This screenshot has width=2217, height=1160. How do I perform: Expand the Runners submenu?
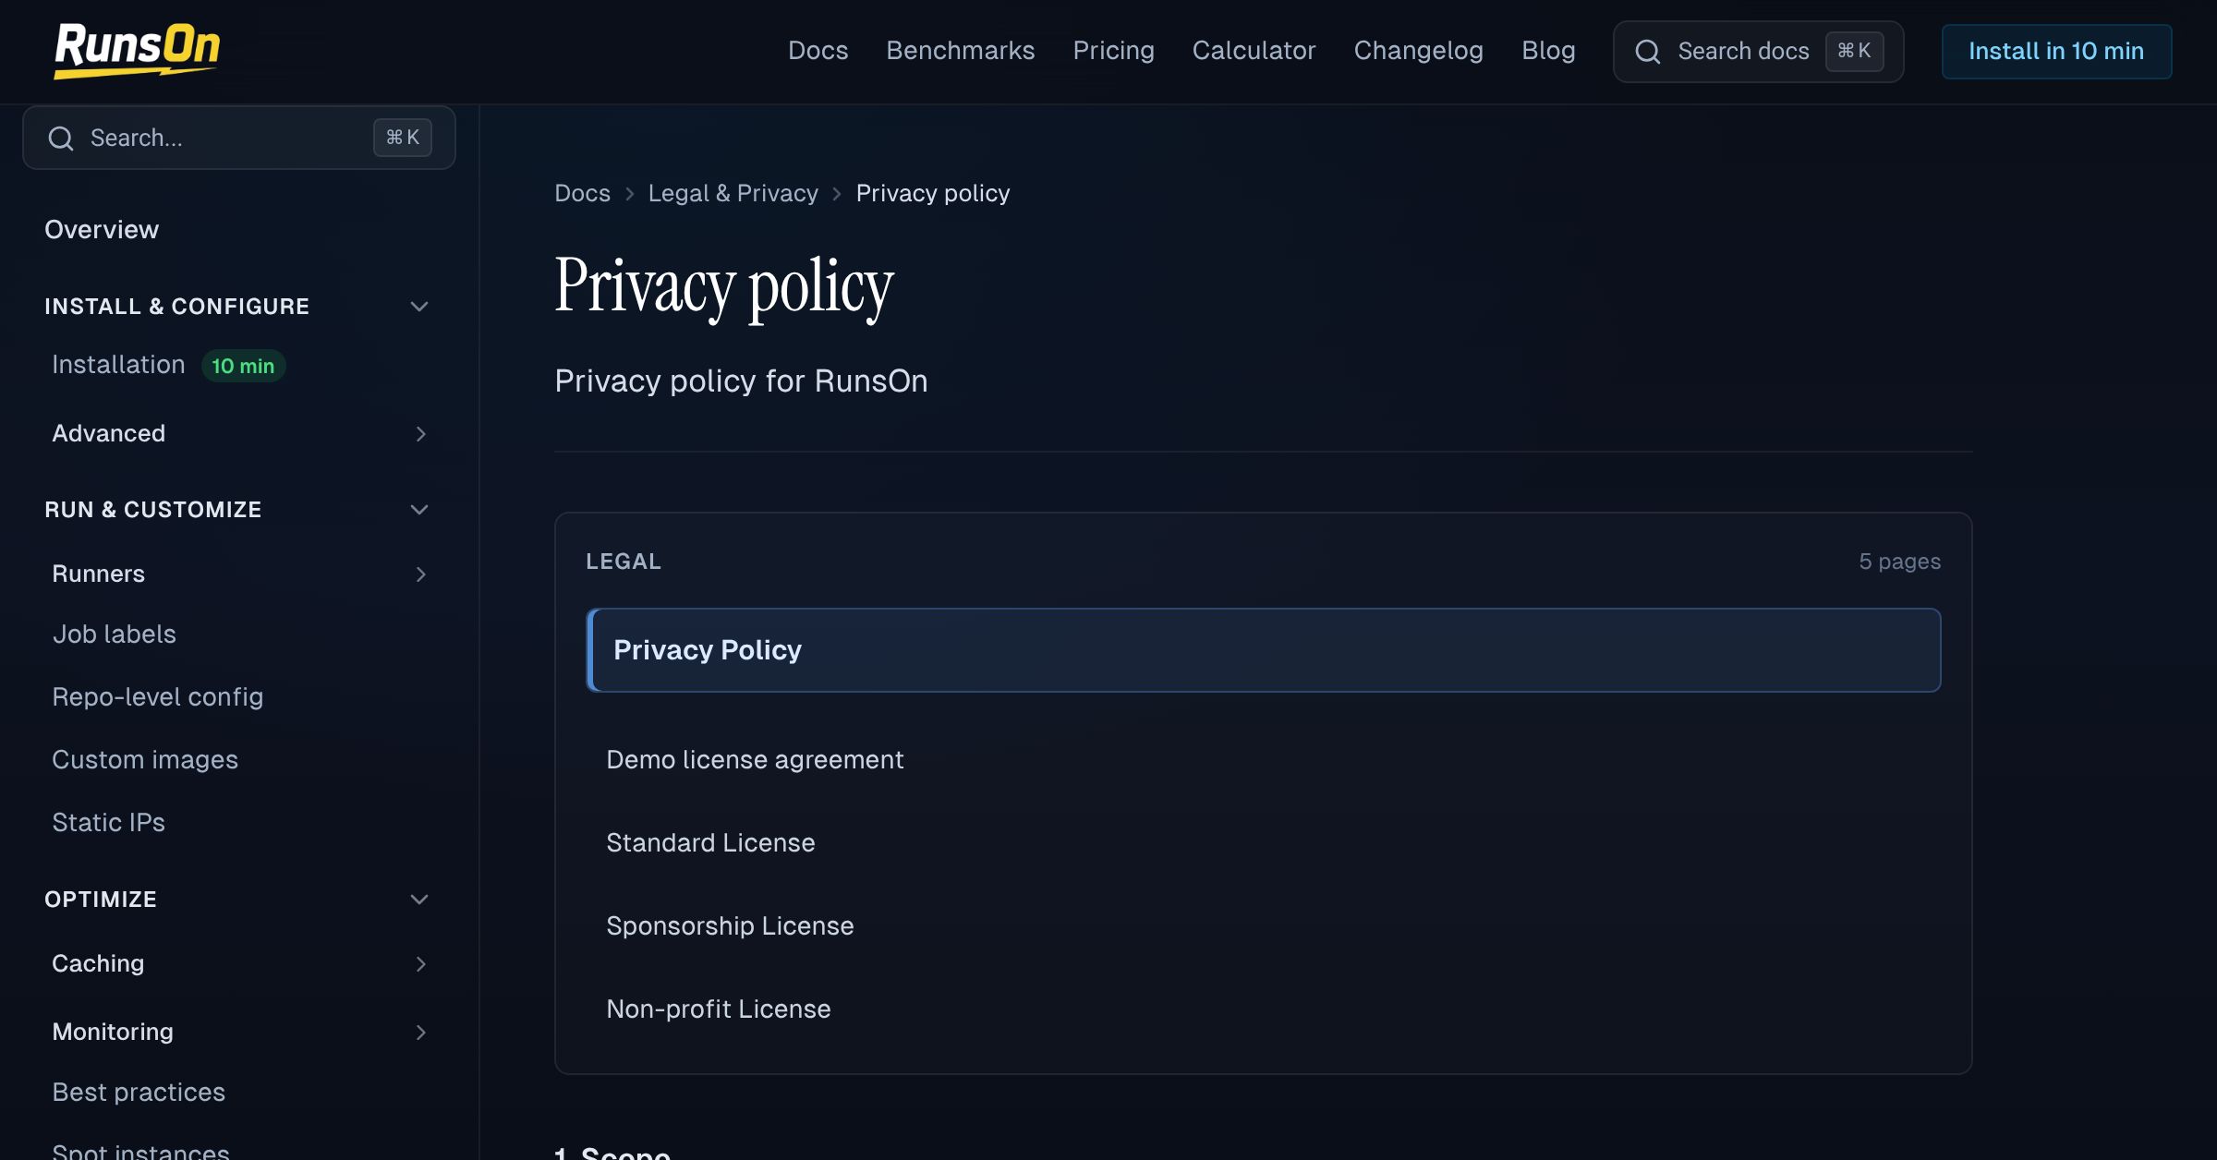point(421,574)
